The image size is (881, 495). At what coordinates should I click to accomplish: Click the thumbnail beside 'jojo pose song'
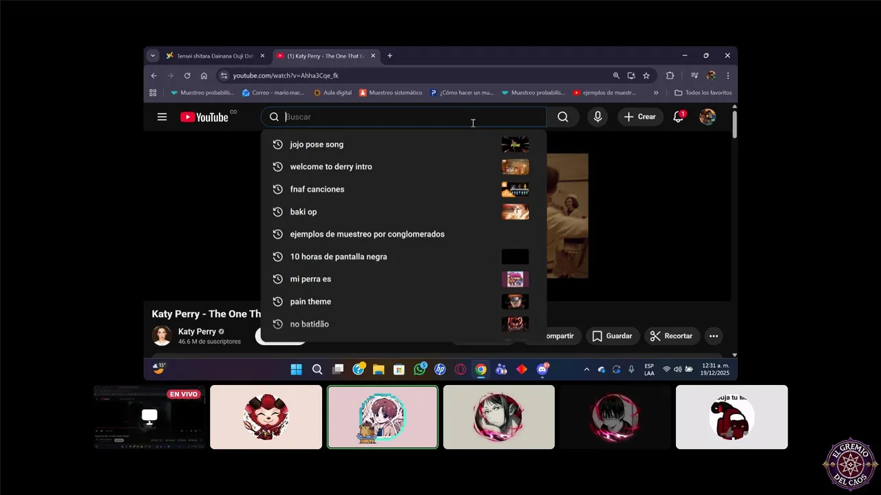pos(515,144)
